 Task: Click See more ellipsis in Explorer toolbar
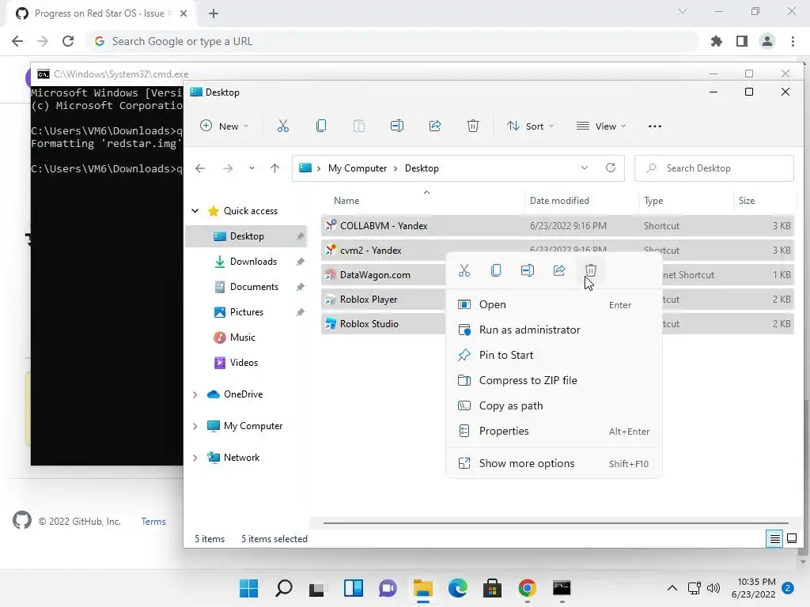654,126
